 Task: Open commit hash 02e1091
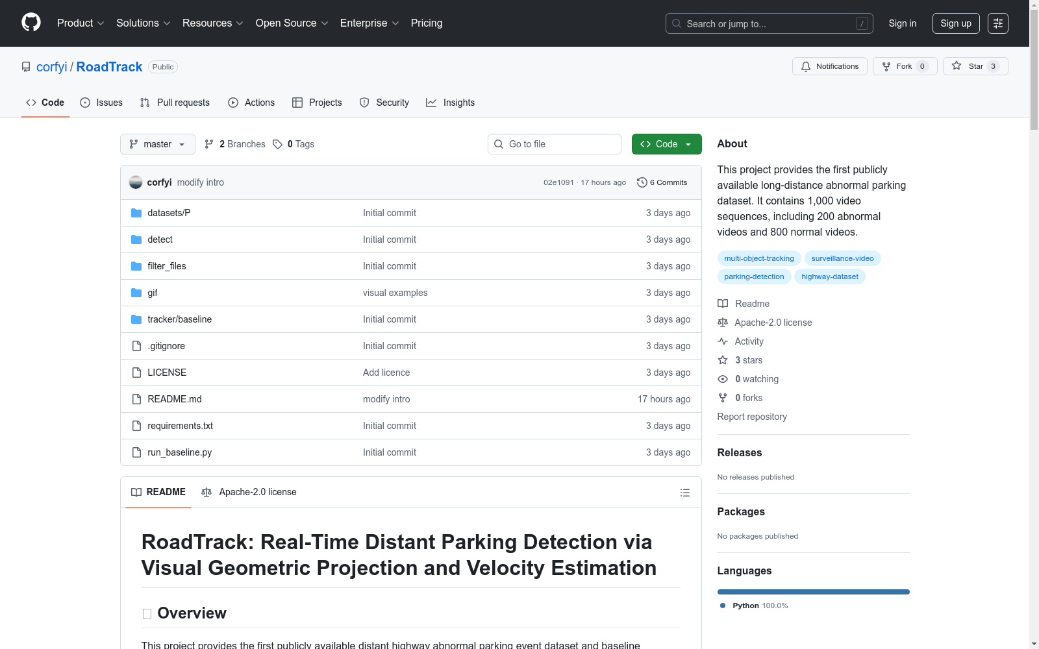click(558, 182)
